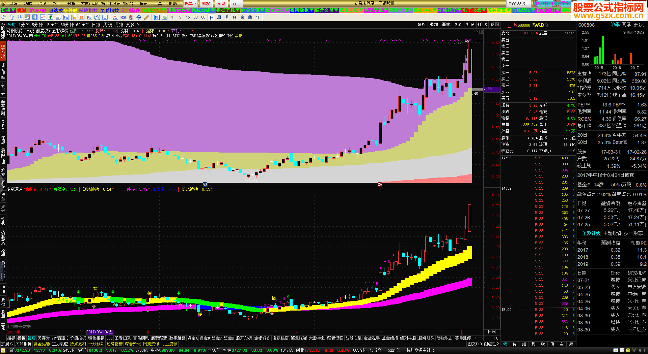Select the blue four-arrow move tool
Screen dimensions: 648x354
[139, 17]
